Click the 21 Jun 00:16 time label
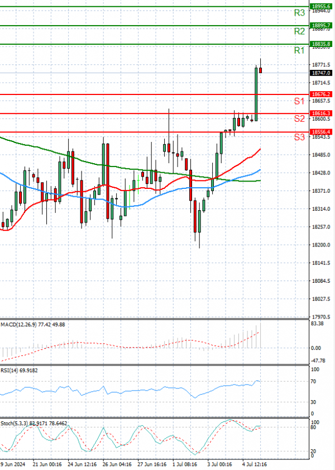The image size is (335, 470). coord(47,464)
